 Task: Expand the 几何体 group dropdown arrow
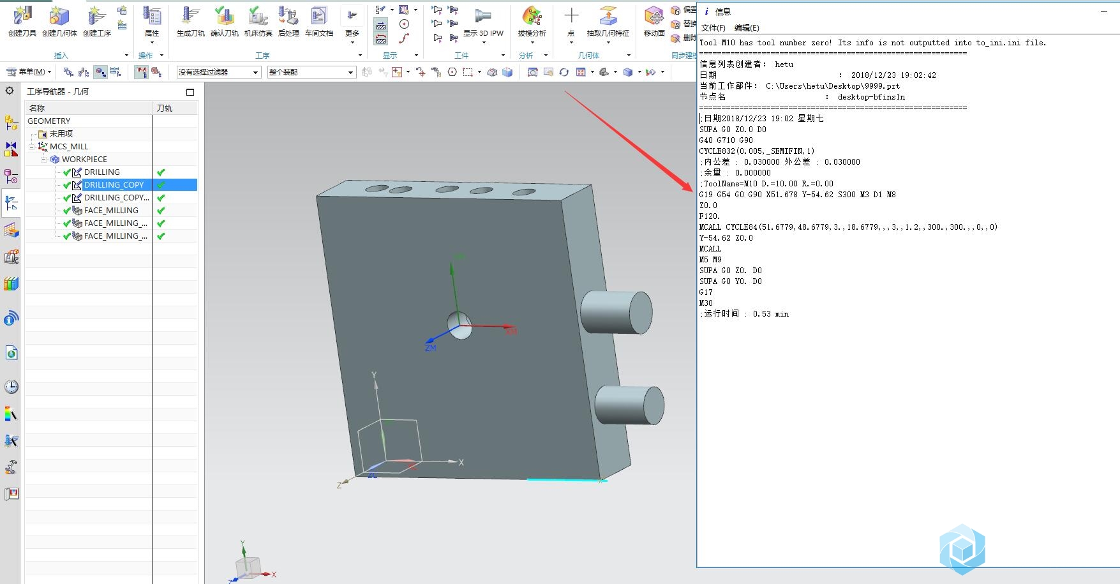coord(629,56)
